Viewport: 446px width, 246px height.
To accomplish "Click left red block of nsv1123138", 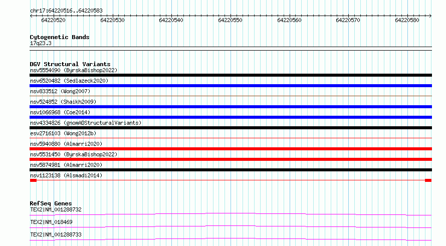I will (x=33, y=180).
